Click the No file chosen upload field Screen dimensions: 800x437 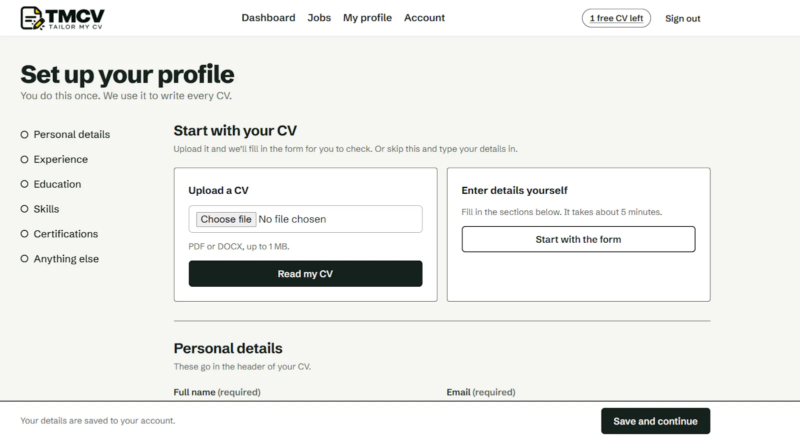(305, 219)
